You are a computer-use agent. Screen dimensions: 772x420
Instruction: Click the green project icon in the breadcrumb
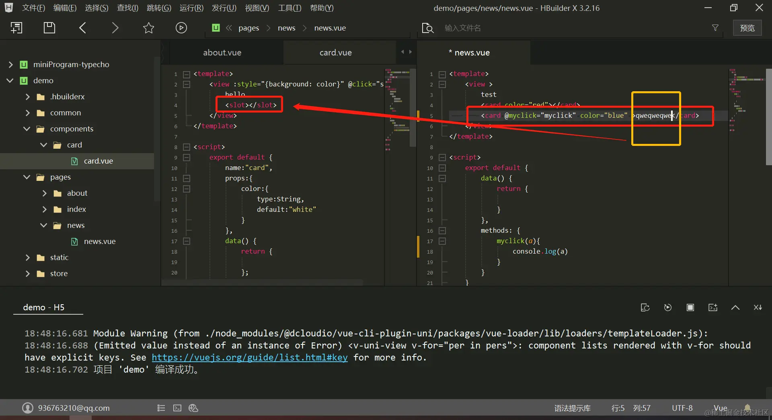click(x=216, y=28)
